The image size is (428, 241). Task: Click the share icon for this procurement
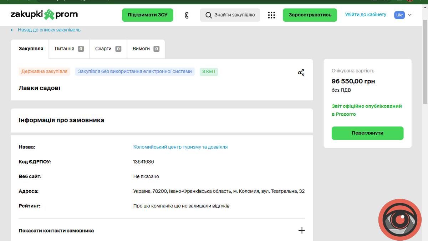pos(301,72)
